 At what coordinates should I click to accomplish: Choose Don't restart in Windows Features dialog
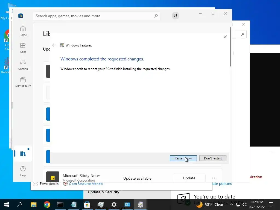(213, 158)
